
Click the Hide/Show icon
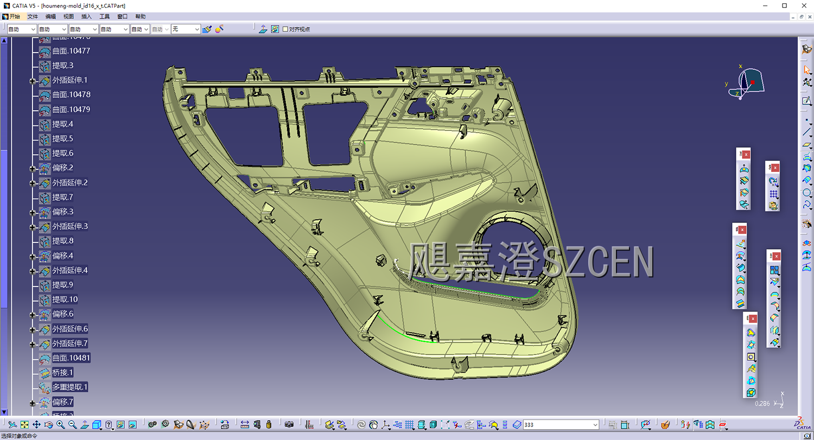coord(120,424)
